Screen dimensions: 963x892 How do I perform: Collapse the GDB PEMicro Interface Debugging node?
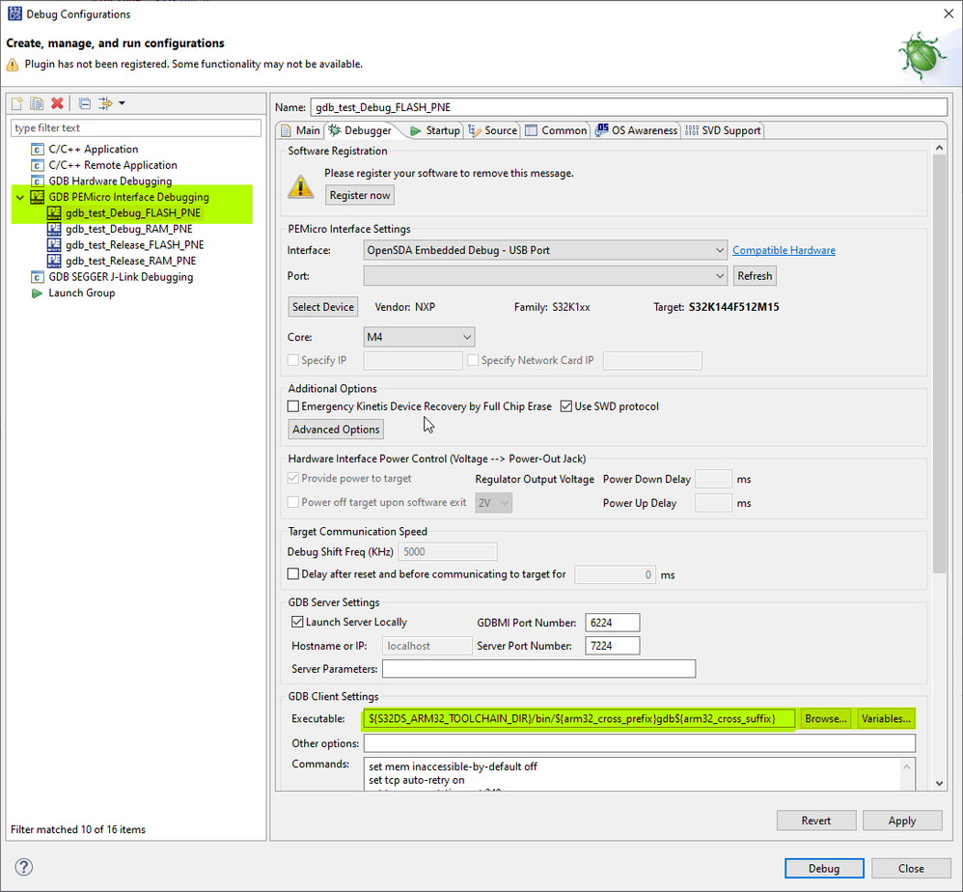(20, 197)
